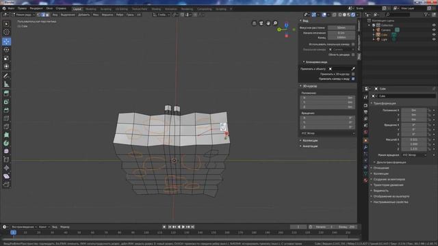Select the Select Box tool
This screenshot has height=246, width=438.
point(6,25)
